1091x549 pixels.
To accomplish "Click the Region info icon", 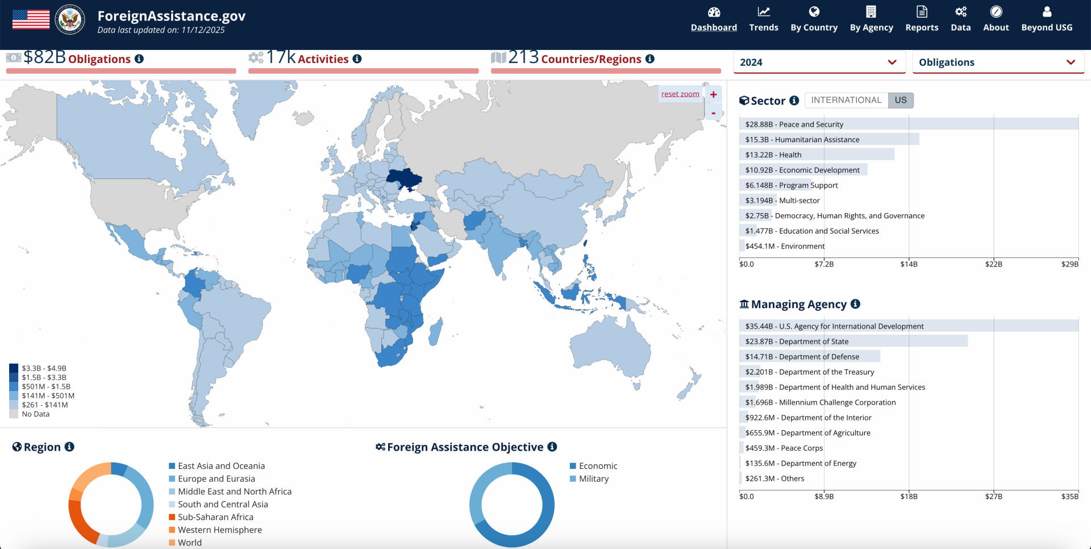I will (69, 447).
